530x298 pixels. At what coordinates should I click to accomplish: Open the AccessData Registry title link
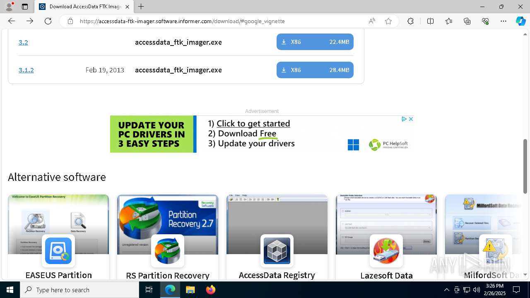coord(277,275)
